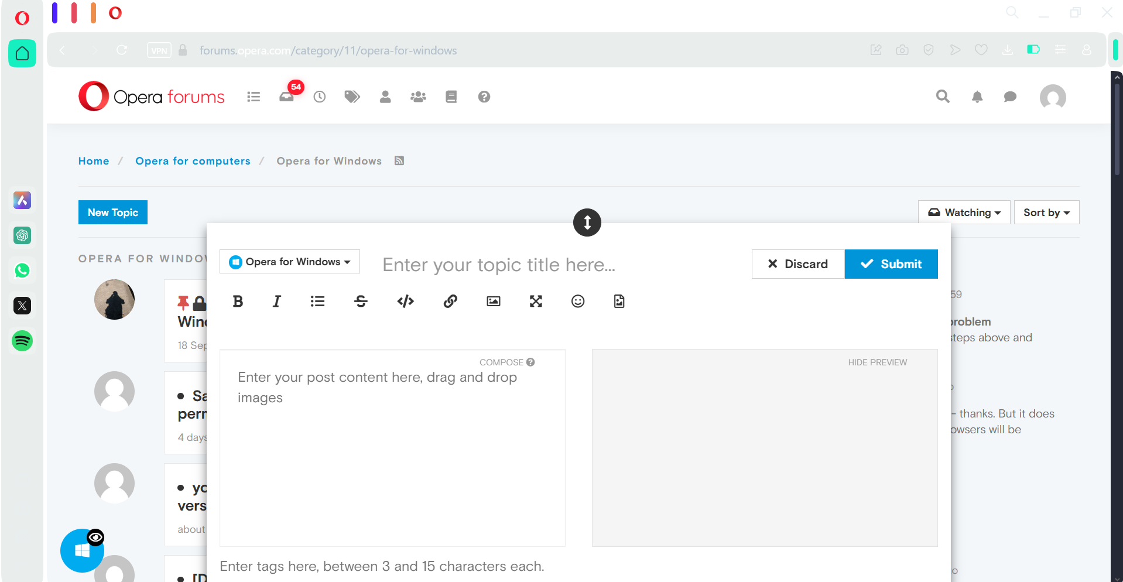The height and width of the screenshot is (582, 1123).
Task: Open the emoji picker
Action: coord(578,301)
